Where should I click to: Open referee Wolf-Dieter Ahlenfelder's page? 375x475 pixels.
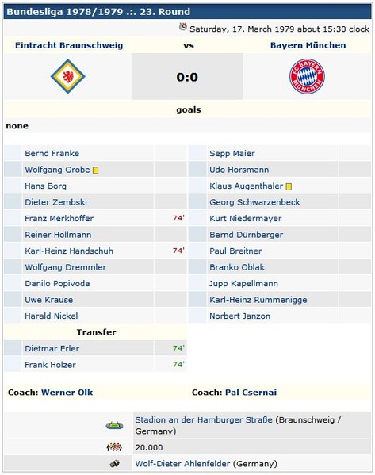(182, 464)
